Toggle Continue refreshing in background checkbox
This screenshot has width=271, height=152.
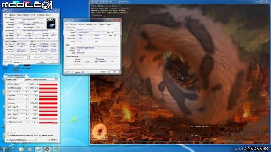tap(8, 136)
